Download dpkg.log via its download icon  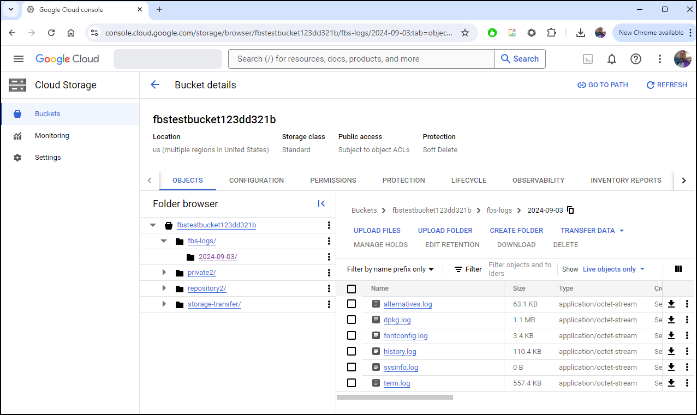click(x=671, y=320)
